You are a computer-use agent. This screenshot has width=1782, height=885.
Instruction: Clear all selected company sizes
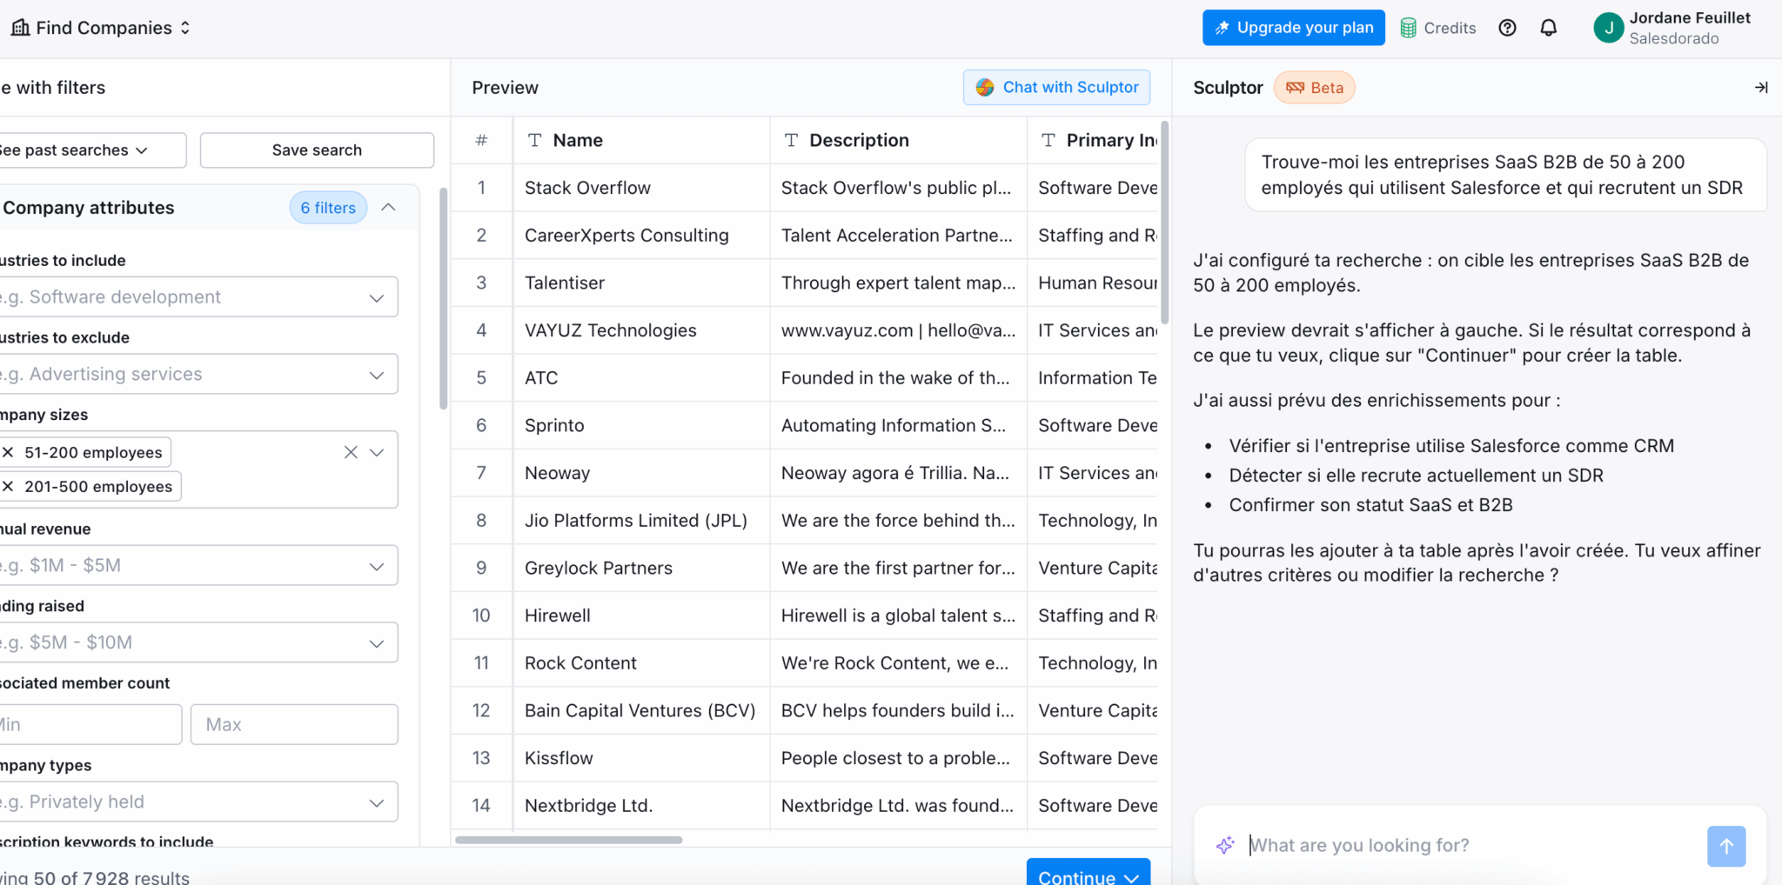351,452
